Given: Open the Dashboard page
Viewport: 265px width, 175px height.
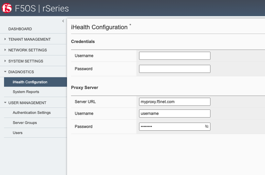Looking at the screenshot, I should tap(20, 29).
